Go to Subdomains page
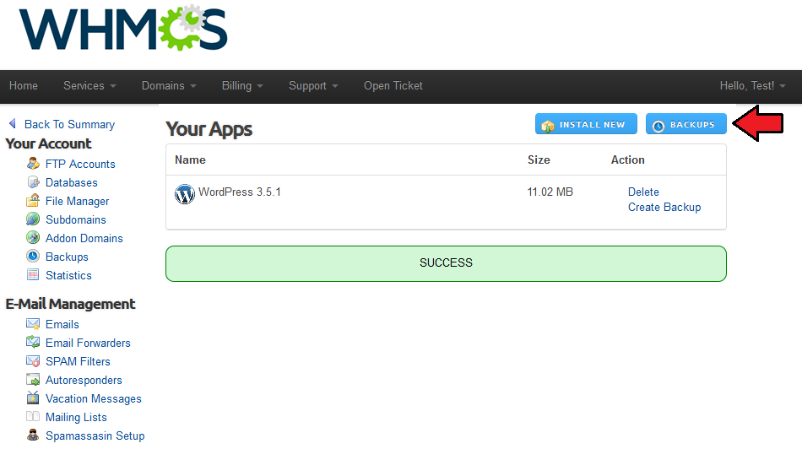The image size is (802, 449). pos(76,220)
